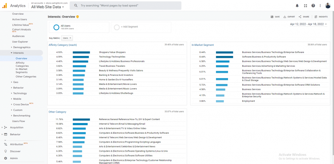The image size is (334, 164).
Task: Click Banking & Finance/Avid Investors row
Action: 117,75
